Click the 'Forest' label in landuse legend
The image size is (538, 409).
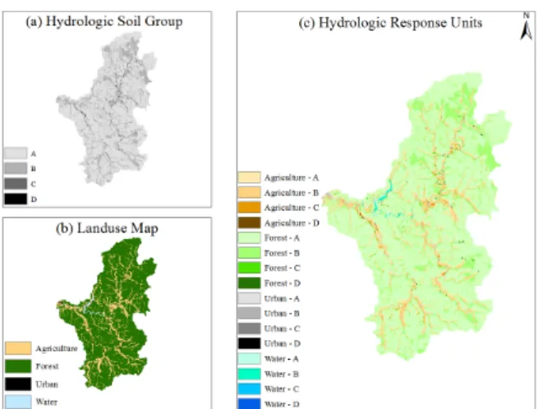47,366
